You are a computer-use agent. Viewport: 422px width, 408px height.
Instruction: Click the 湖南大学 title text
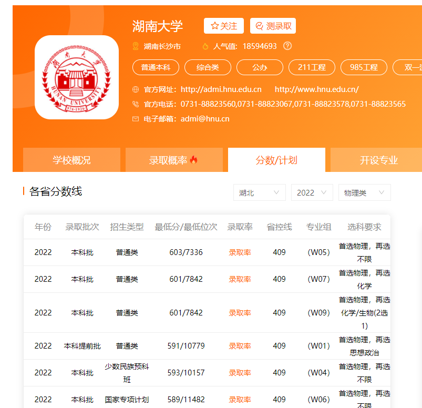(158, 26)
